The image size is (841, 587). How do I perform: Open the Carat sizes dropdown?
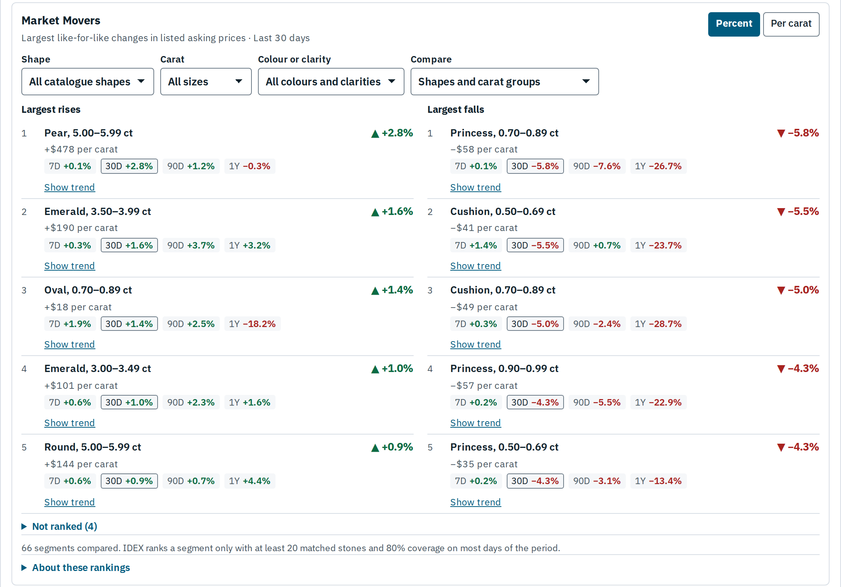click(206, 82)
